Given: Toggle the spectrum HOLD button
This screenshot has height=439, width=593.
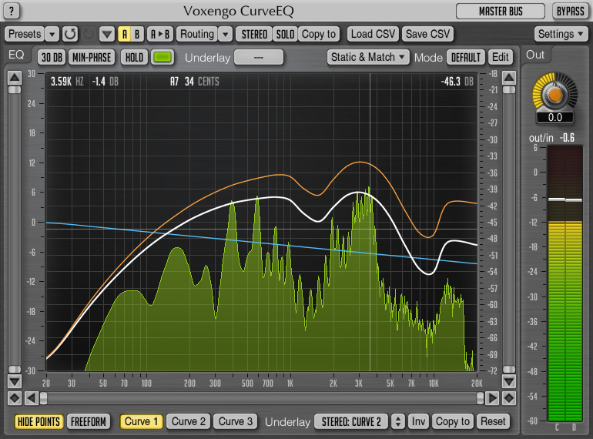Looking at the screenshot, I should (x=134, y=58).
